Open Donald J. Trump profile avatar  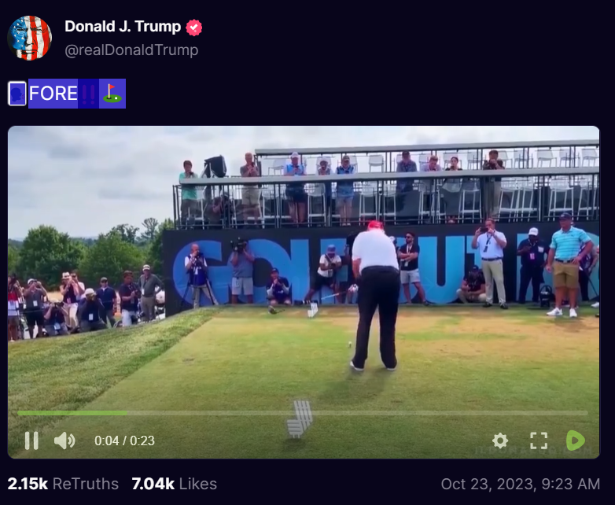click(30, 38)
